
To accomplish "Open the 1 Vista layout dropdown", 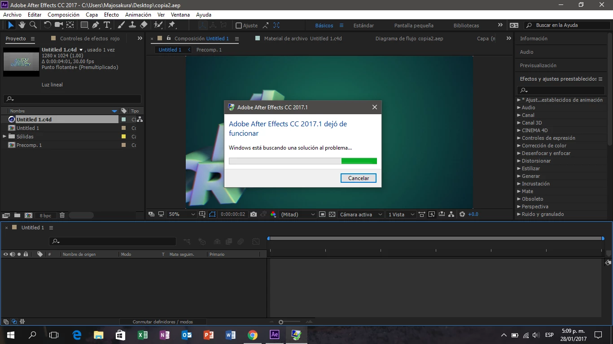I will click(x=401, y=215).
